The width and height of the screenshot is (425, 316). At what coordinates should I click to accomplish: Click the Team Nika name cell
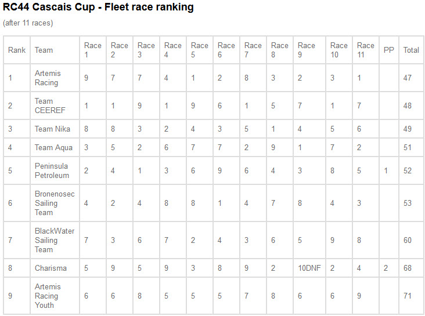(x=55, y=129)
